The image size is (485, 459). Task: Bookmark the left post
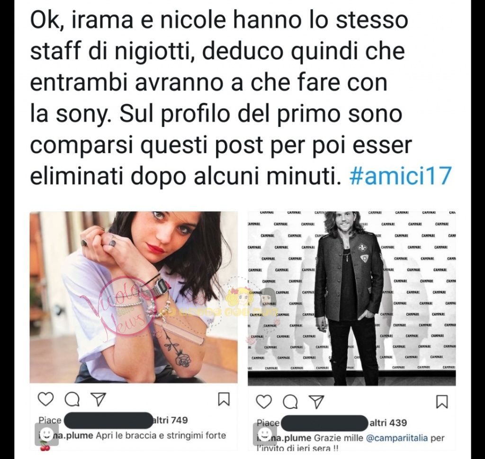(224, 399)
